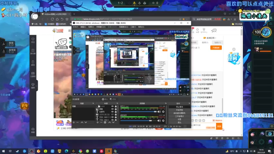Open source properties gear in Sources toolbar
274x154 pixels.
pyautogui.click(x=105, y=123)
